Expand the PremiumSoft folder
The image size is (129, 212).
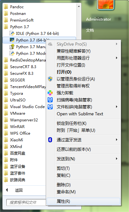click(22, 20)
